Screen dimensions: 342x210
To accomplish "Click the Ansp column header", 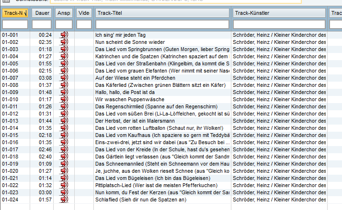I will [x=64, y=13].
